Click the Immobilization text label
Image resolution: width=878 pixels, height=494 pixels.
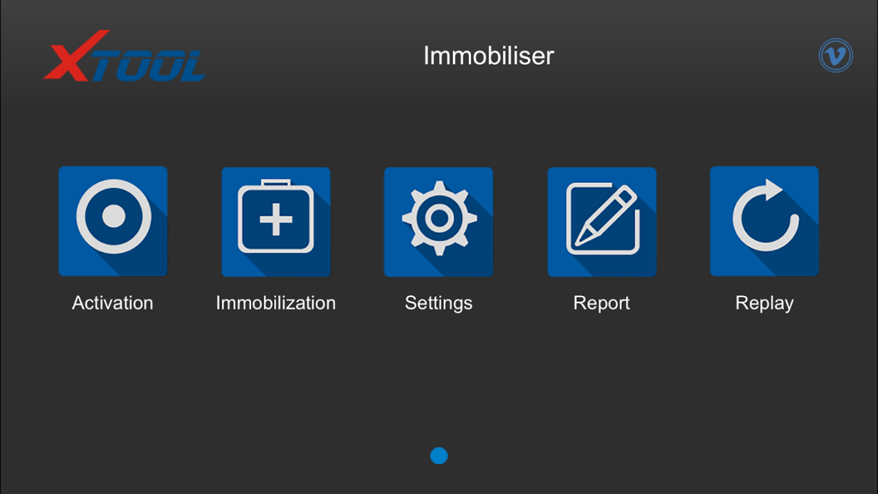pos(276,303)
